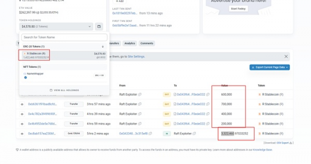Open the Site Settings link
Image resolution: width=311 pixels, height=164 pixels.
(136, 57)
